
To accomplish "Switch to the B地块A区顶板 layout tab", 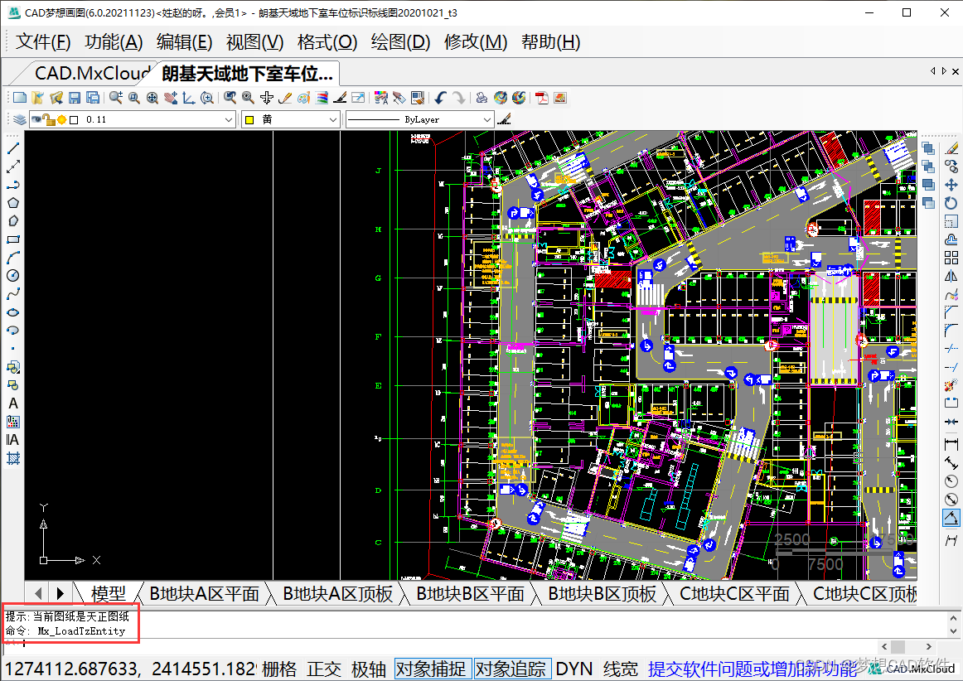I will [x=337, y=594].
